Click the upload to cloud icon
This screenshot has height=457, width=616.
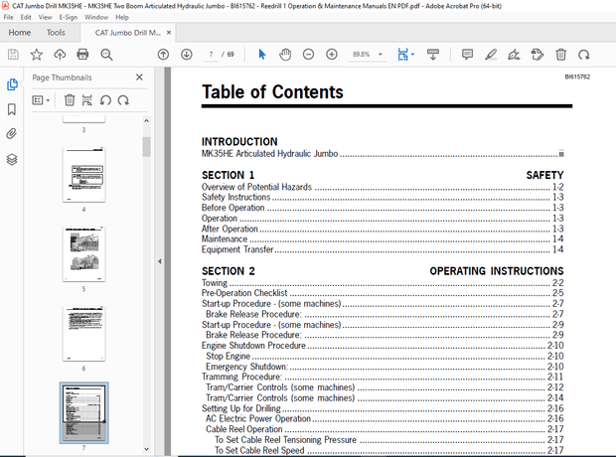click(60, 55)
